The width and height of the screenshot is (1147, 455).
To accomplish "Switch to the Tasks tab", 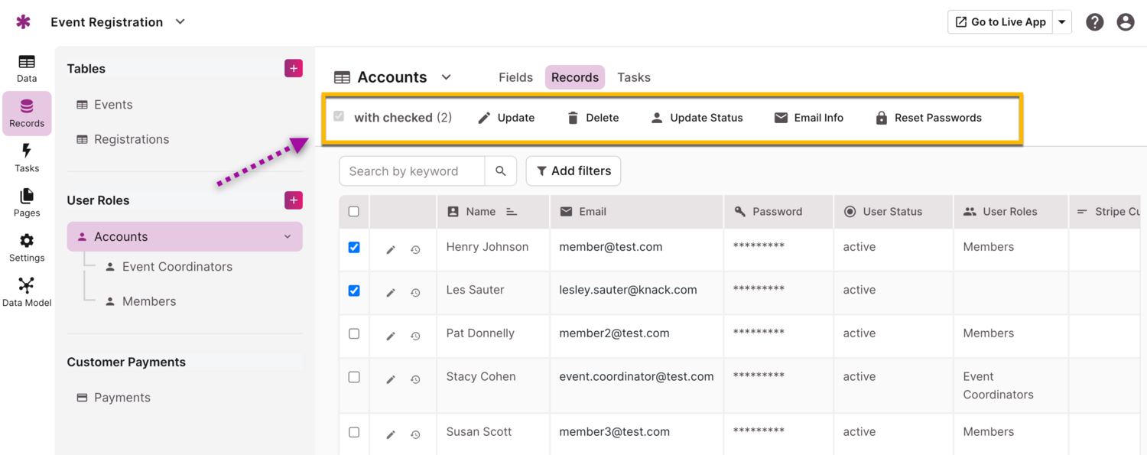I will [633, 77].
